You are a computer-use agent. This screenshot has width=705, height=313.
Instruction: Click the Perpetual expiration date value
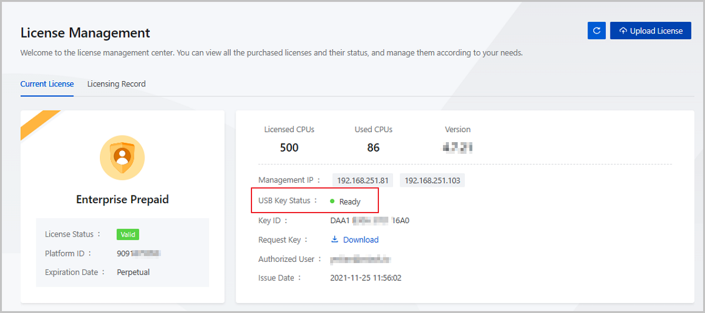click(133, 272)
